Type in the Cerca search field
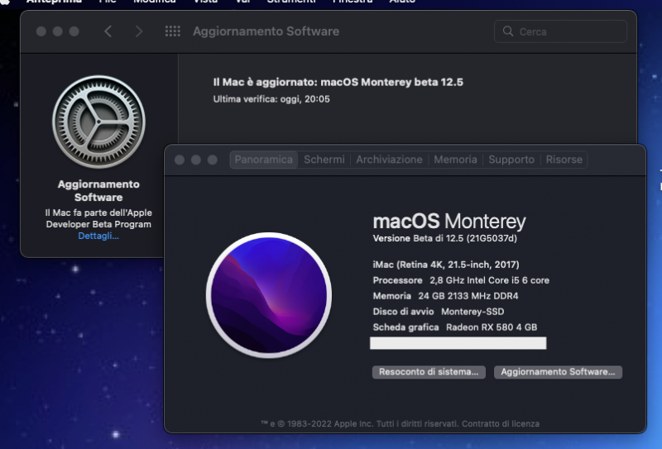Screen dimensions: 662x449 click(x=560, y=31)
